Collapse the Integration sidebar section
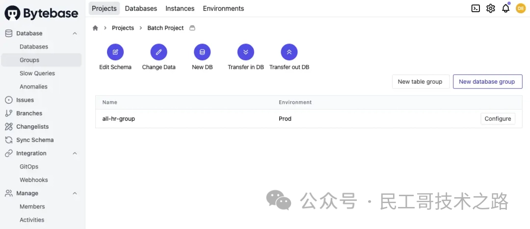This screenshot has height=229, width=530. [x=75, y=153]
